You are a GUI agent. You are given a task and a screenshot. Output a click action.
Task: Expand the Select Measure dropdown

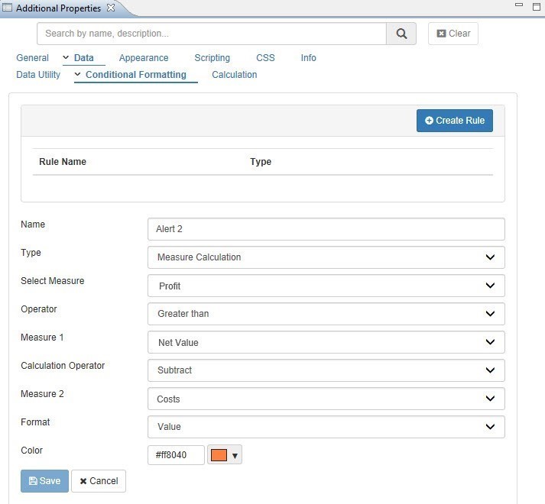point(326,286)
